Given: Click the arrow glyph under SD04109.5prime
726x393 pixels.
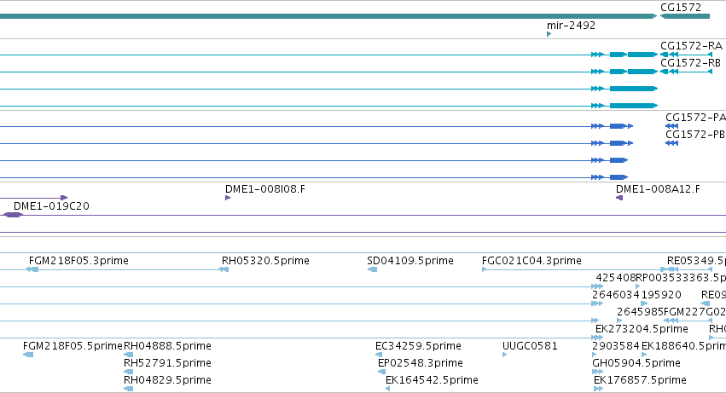Looking at the screenshot, I should click(x=372, y=269).
